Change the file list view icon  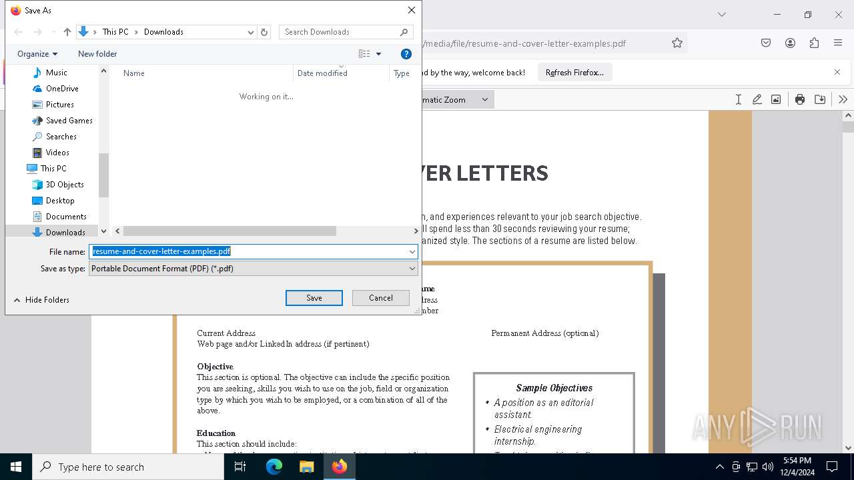tap(364, 54)
